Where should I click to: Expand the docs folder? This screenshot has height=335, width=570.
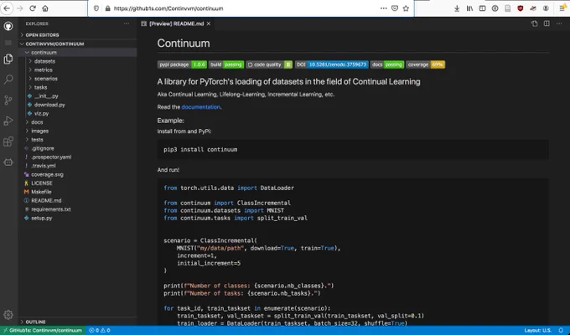(77, 122)
